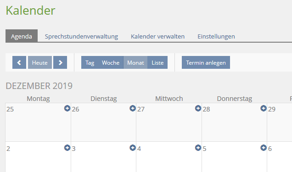Open the Sprechstundenverwaltung tab
This screenshot has width=292, height=172.
coord(81,36)
